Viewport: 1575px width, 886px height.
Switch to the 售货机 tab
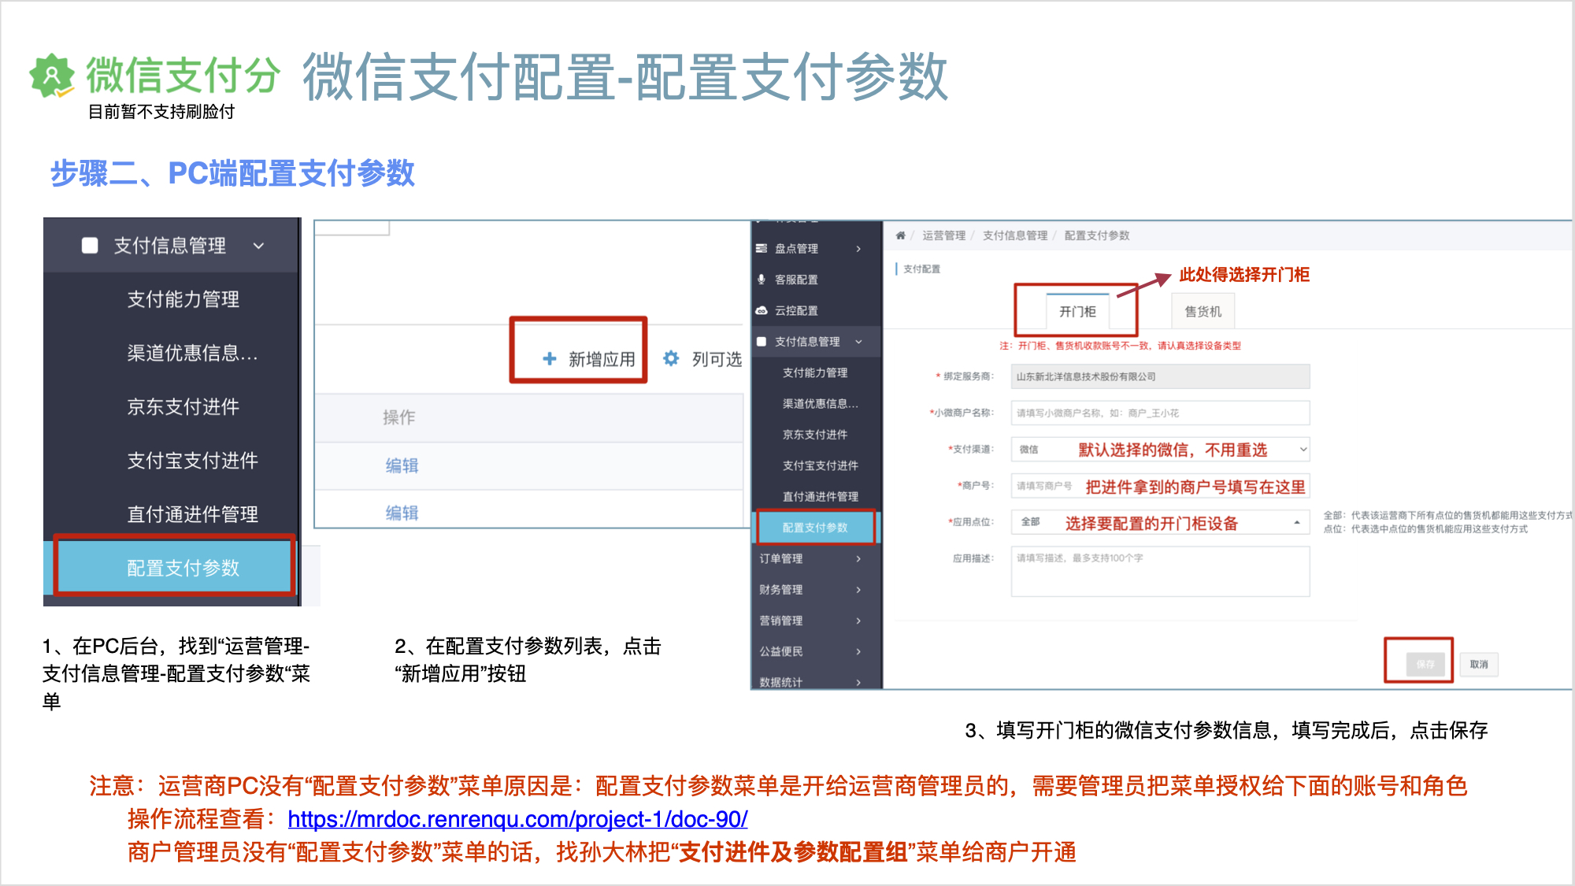point(1203,311)
